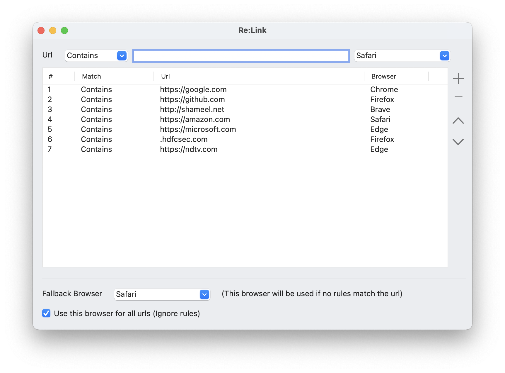Open the Safari rule browser dropdown
The image size is (505, 373).
coord(402,56)
